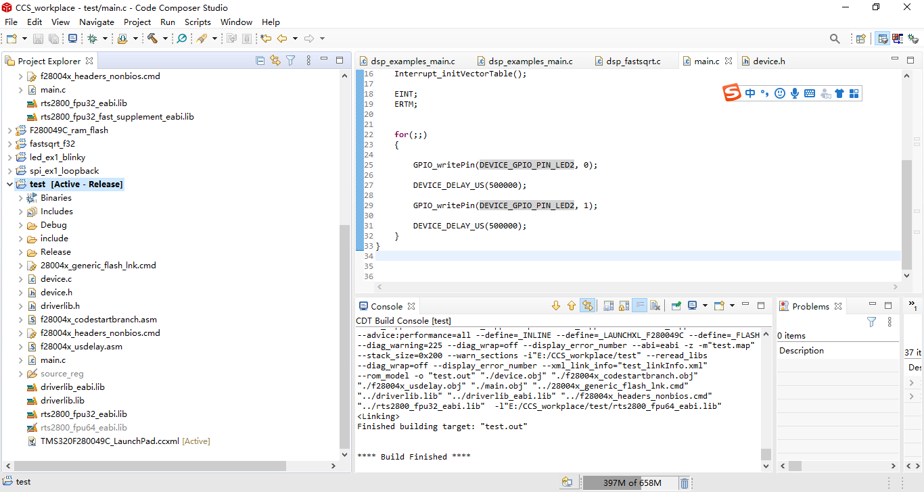Click the Skip All Breakpoints icon

point(182,39)
